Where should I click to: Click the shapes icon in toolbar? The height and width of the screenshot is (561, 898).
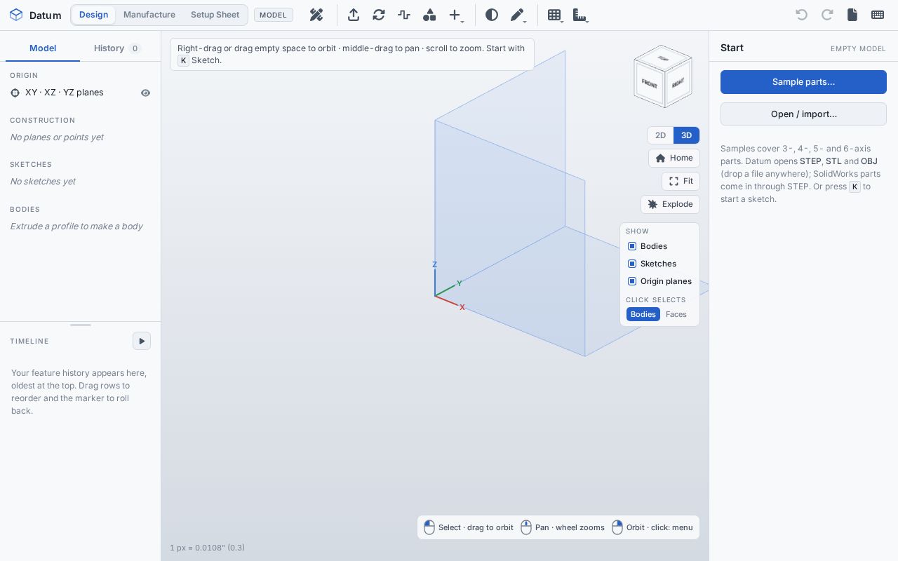(429, 15)
